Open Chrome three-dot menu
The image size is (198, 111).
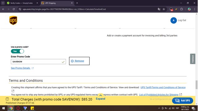coord(195,9)
